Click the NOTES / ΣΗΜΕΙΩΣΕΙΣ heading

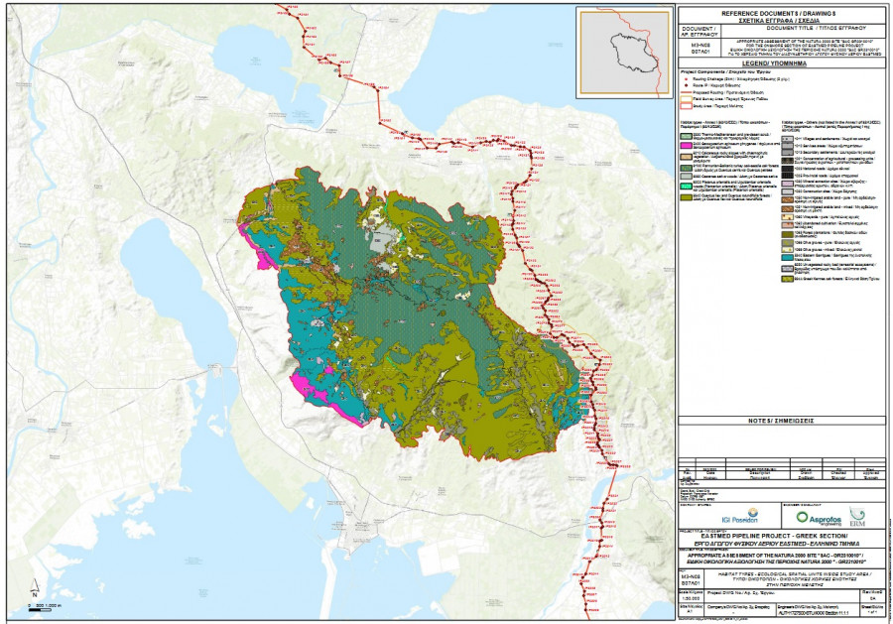point(784,422)
